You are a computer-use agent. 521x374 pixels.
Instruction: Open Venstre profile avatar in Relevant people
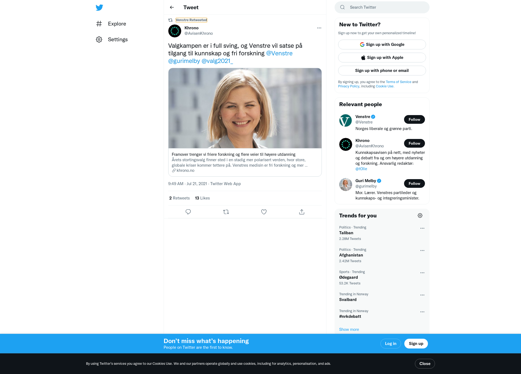(346, 121)
